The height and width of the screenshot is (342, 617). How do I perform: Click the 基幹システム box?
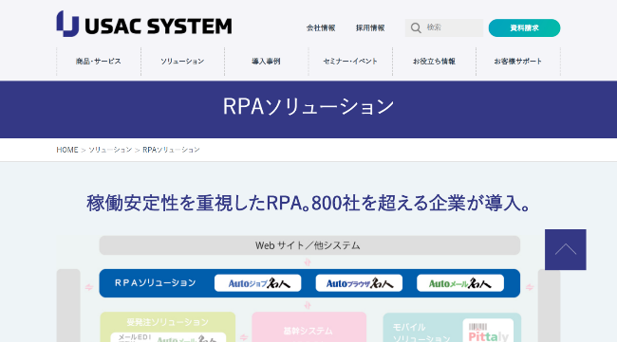(308, 327)
